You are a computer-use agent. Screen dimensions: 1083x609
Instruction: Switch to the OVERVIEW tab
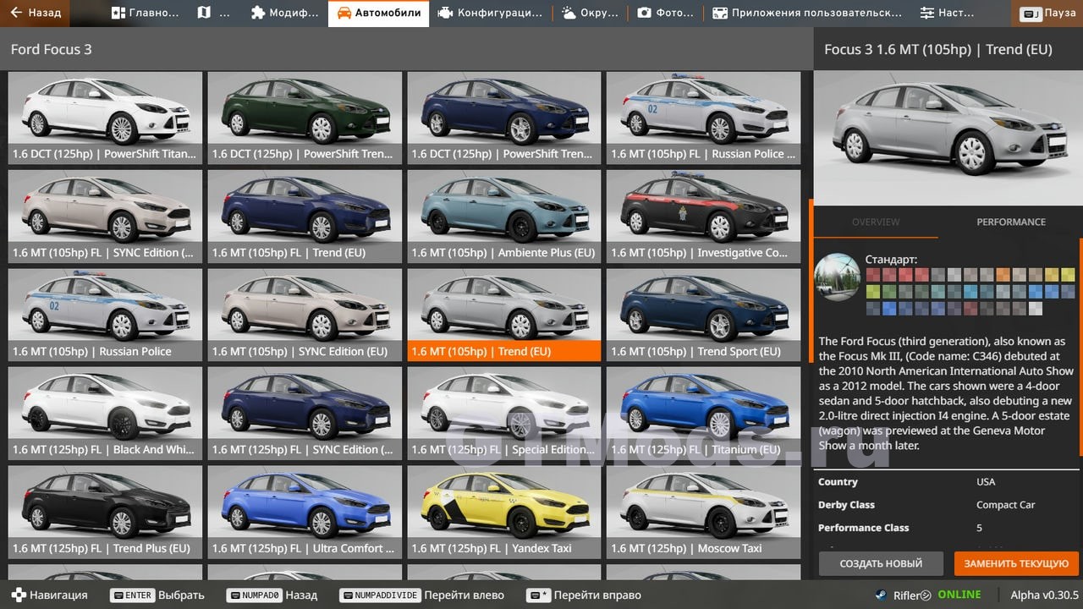coord(876,222)
